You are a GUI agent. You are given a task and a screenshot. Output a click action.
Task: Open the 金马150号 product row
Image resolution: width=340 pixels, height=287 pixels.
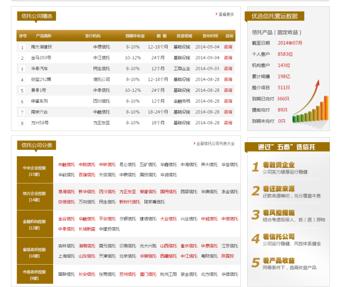click(x=41, y=57)
